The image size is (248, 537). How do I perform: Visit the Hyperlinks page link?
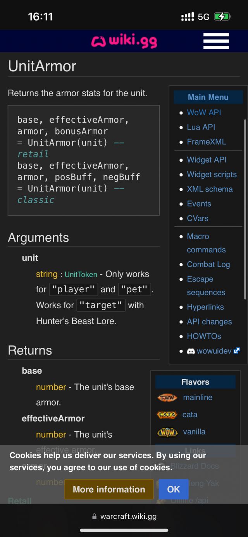[x=205, y=307]
